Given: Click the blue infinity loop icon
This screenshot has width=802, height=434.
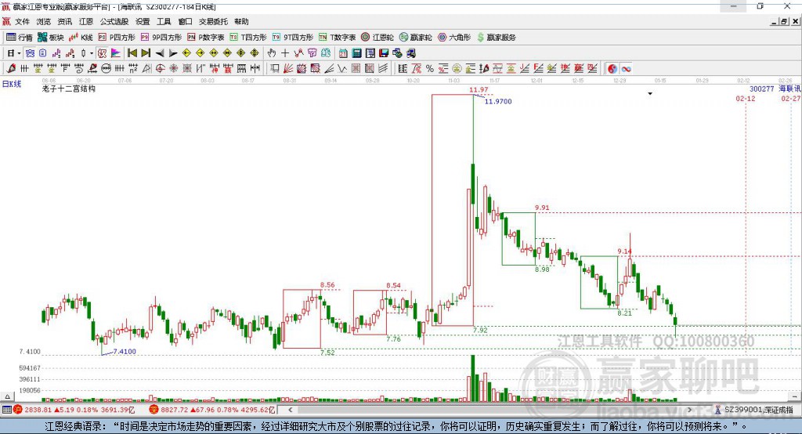Looking at the screenshot, I should [626, 69].
